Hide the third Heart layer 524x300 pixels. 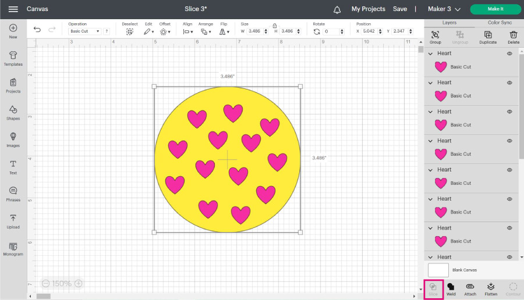pyautogui.click(x=509, y=112)
